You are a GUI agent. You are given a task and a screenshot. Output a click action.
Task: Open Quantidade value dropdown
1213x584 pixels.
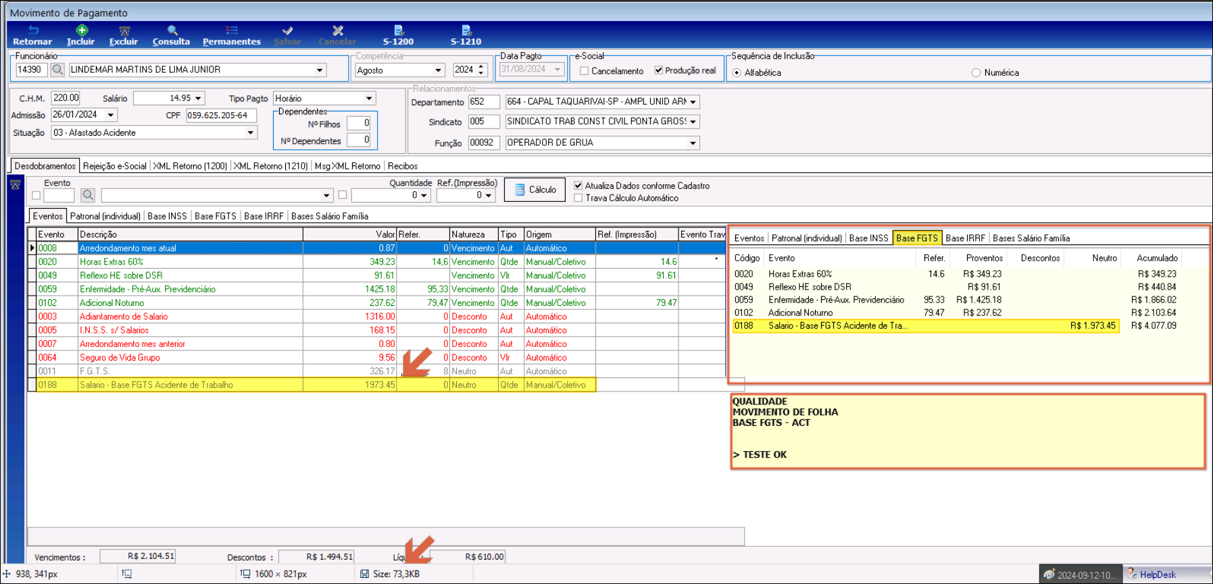[x=424, y=196]
